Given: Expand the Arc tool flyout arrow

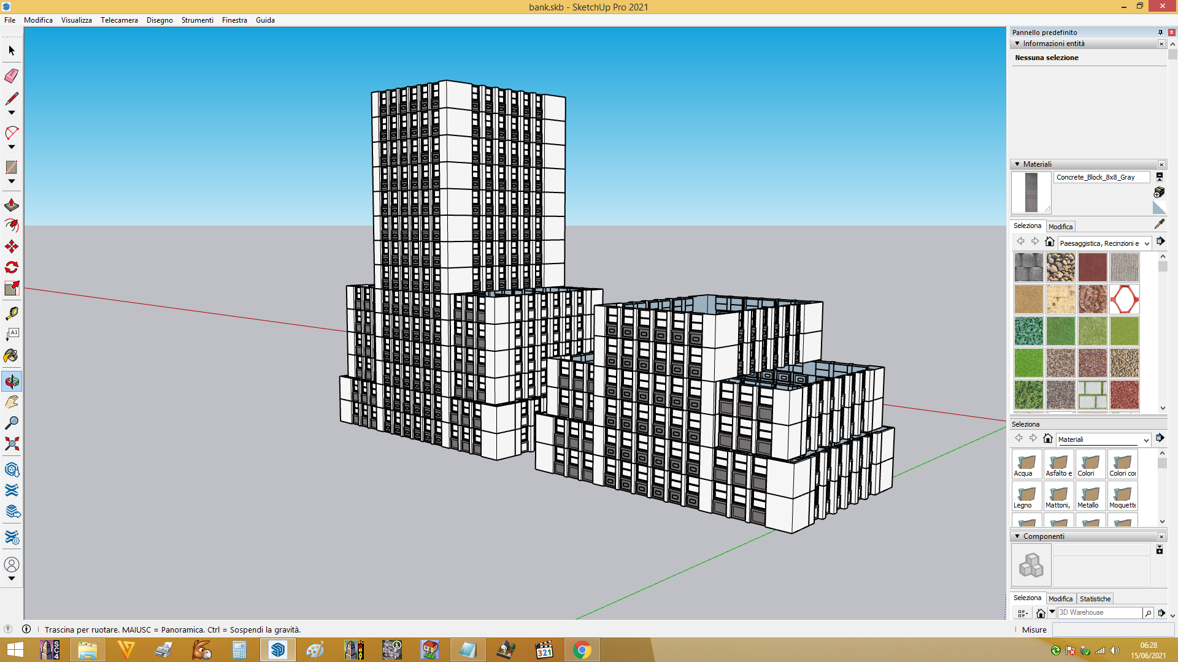Looking at the screenshot, I should point(12,147).
